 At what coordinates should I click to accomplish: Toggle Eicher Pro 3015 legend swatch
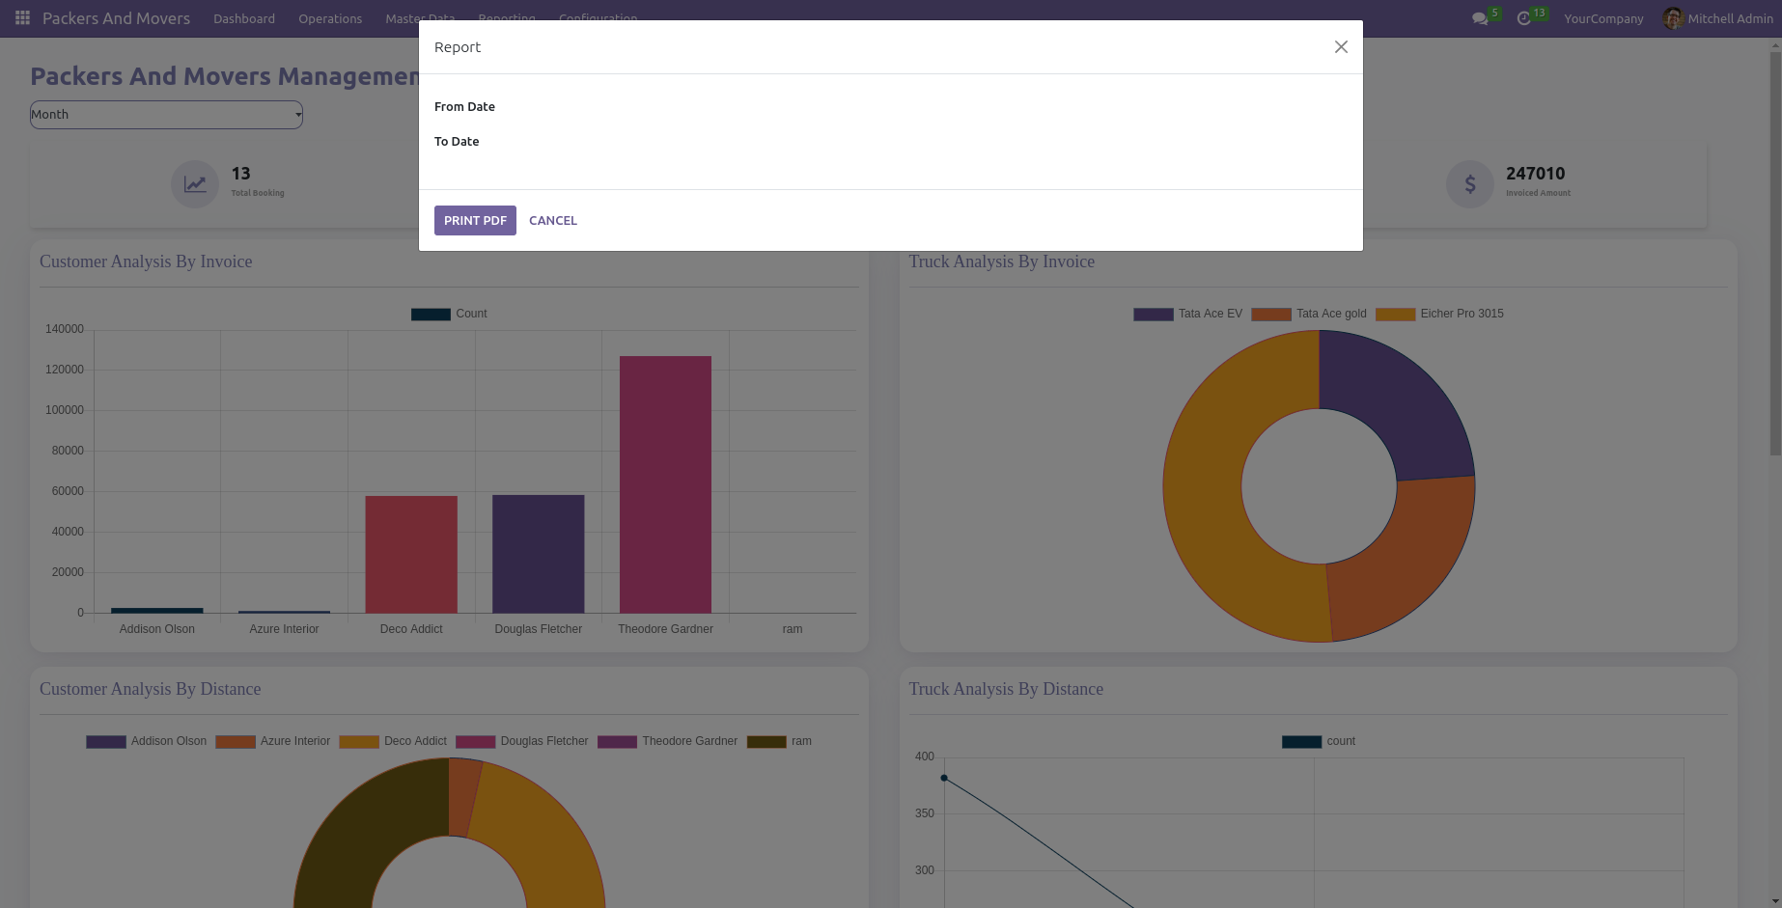(1395, 314)
